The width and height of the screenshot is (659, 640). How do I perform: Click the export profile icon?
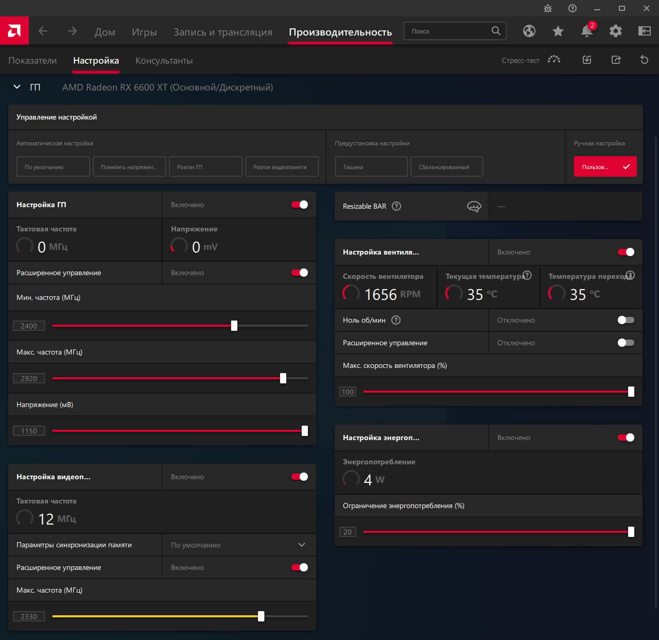616,60
